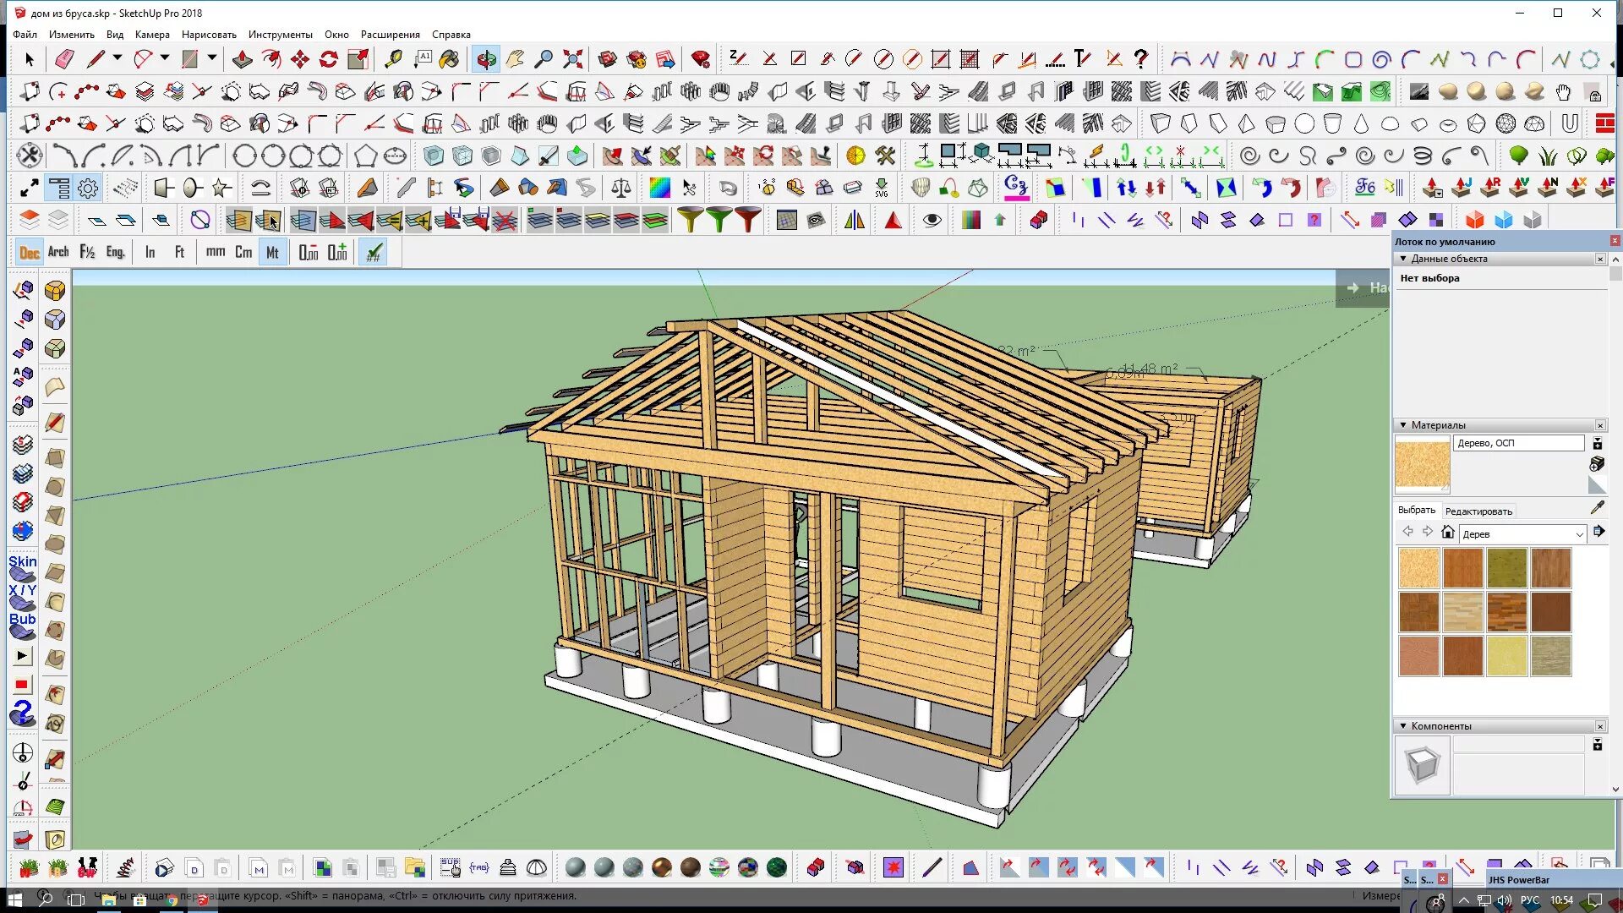Open the Инструменты menu
1623x913 pixels.
coord(279,34)
